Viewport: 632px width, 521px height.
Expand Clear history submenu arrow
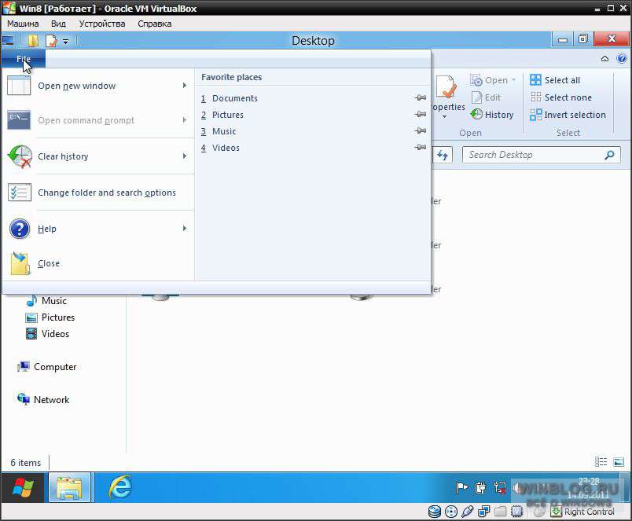click(x=184, y=156)
